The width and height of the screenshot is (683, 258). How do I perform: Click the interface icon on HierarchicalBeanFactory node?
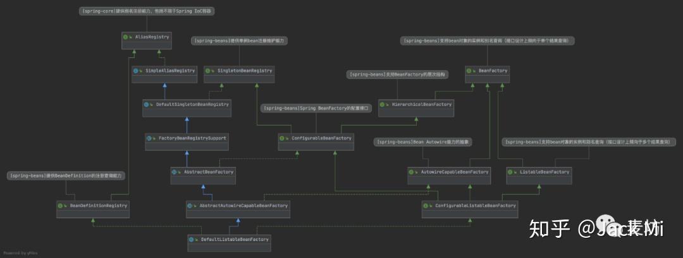(383, 104)
